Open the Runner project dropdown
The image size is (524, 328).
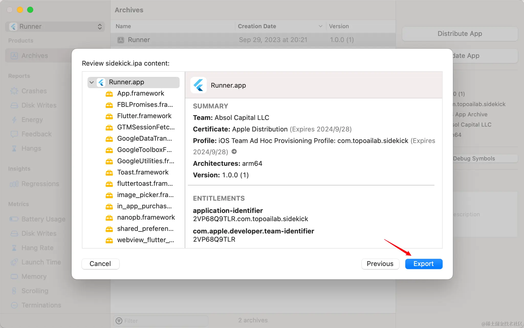point(55,27)
